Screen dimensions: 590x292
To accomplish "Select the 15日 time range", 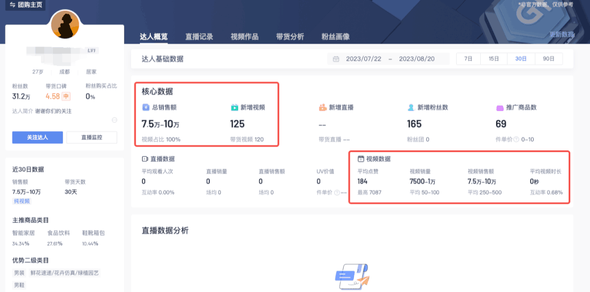I will 494,59.
